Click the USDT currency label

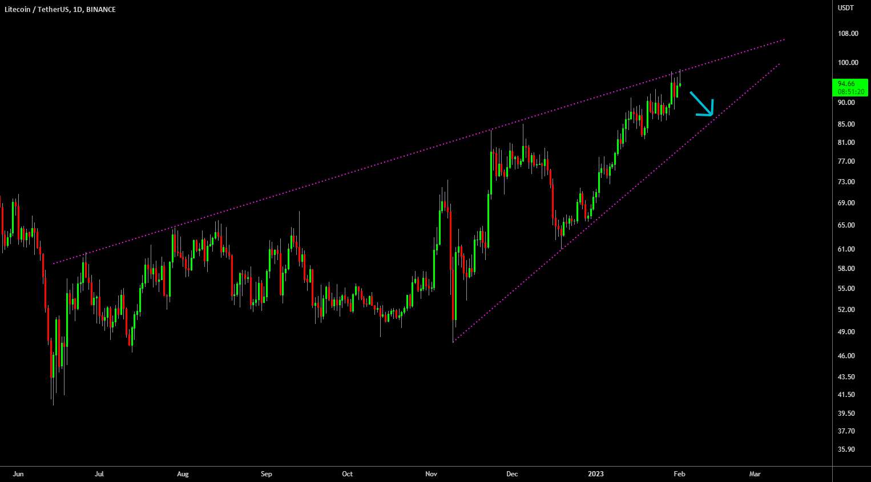pos(845,8)
